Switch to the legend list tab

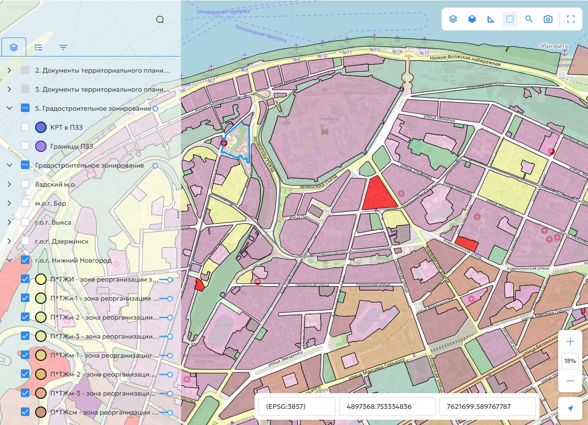(x=38, y=47)
